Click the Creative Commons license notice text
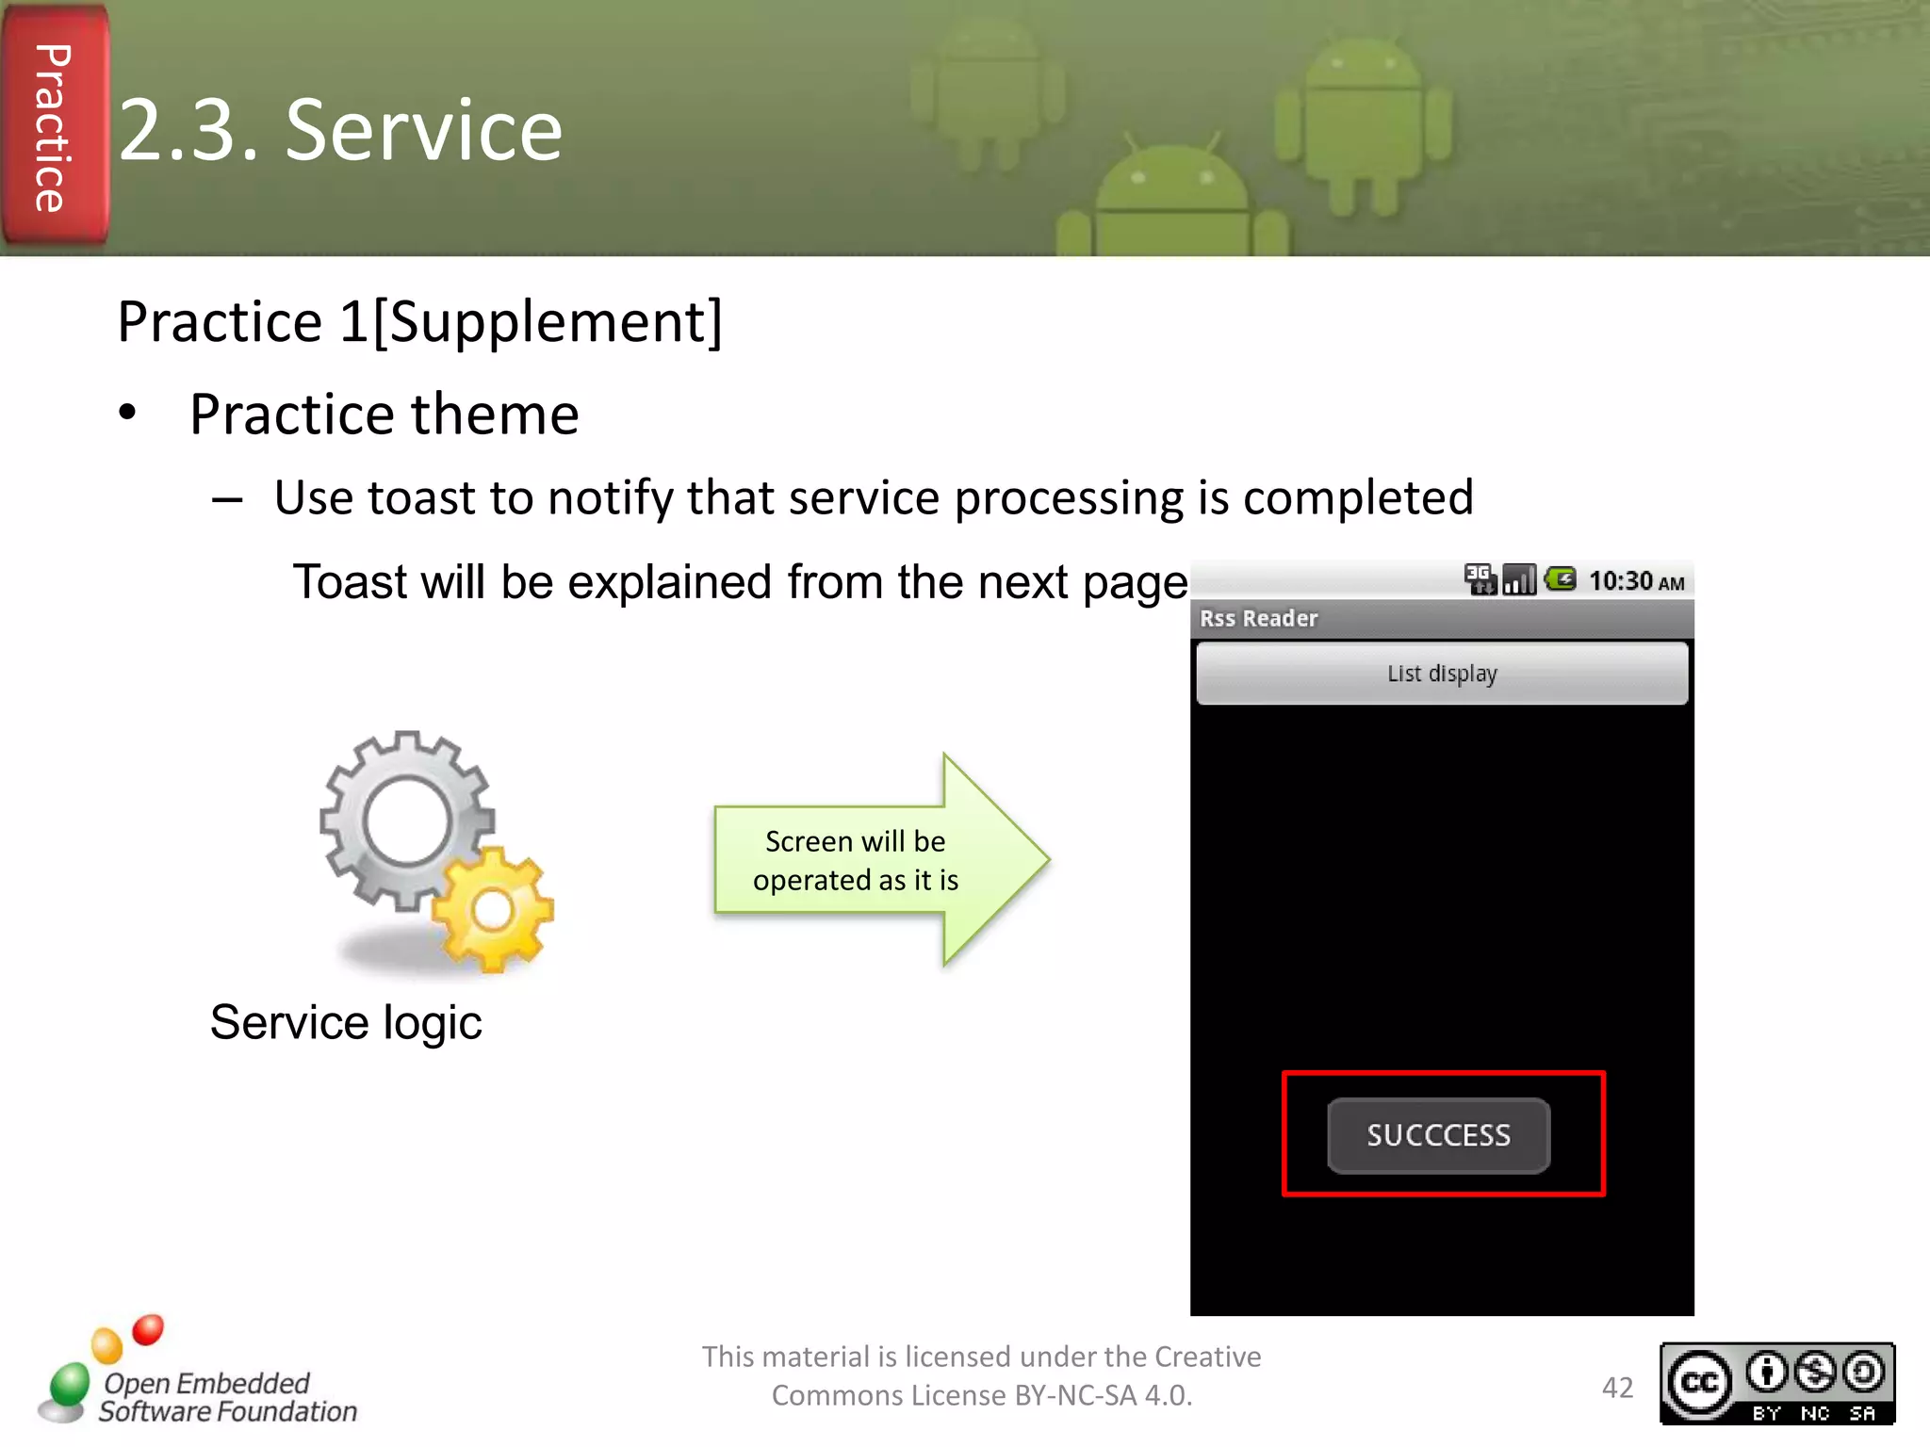Screen dimensions: 1930x1447 [x=981, y=1375]
